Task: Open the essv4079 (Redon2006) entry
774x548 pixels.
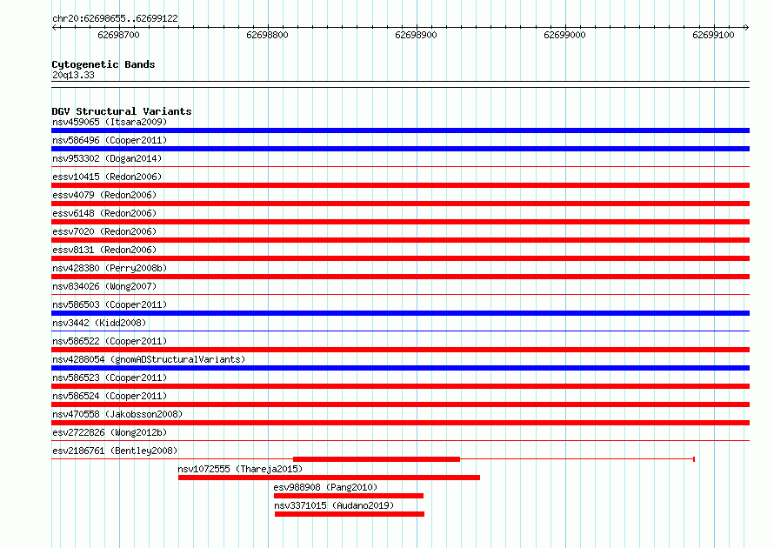Action: pyautogui.click(x=104, y=195)
